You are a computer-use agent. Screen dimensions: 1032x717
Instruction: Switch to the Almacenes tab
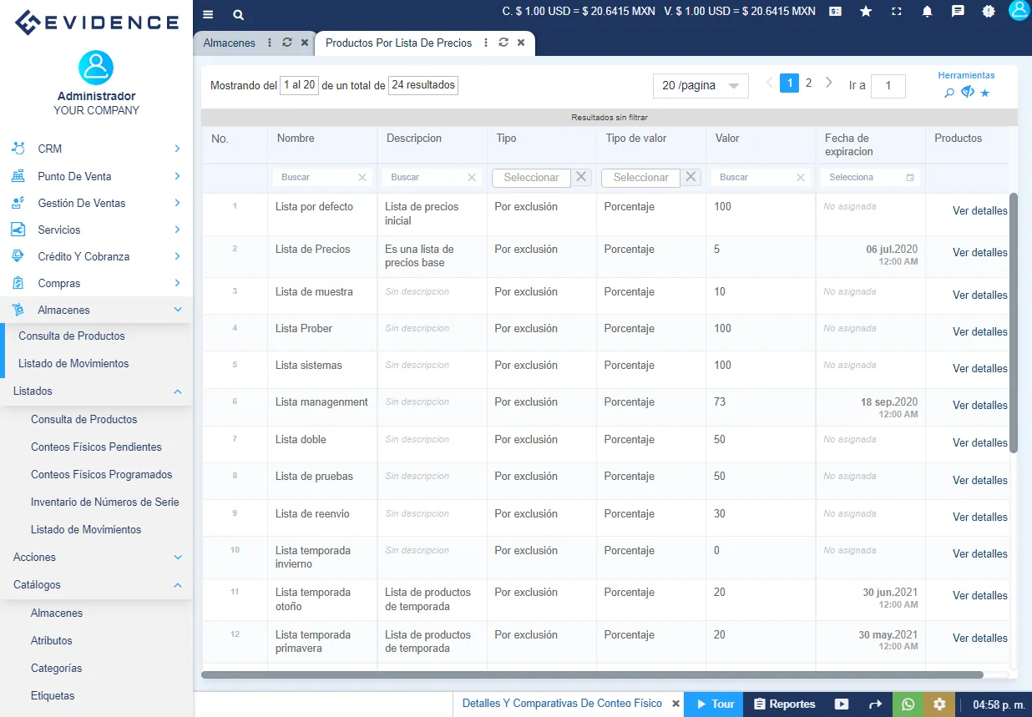pos(230,43)
